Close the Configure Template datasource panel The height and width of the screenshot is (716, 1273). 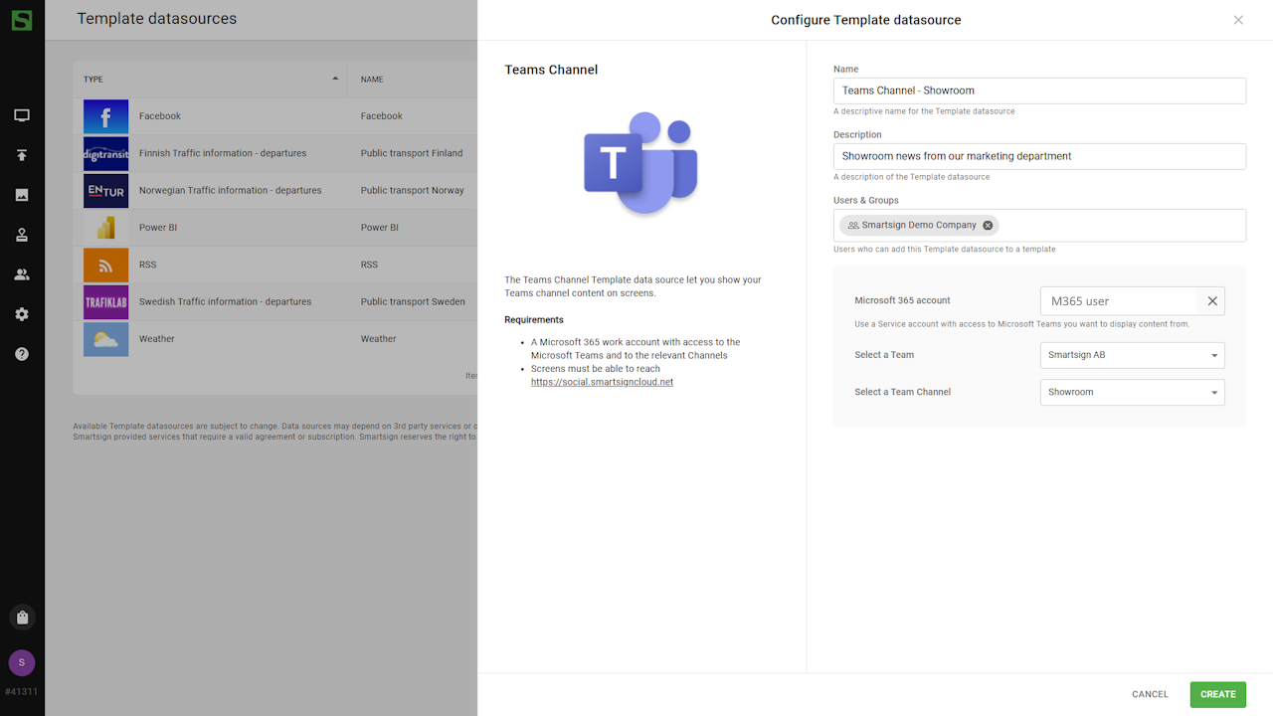tap(1238, 20)
